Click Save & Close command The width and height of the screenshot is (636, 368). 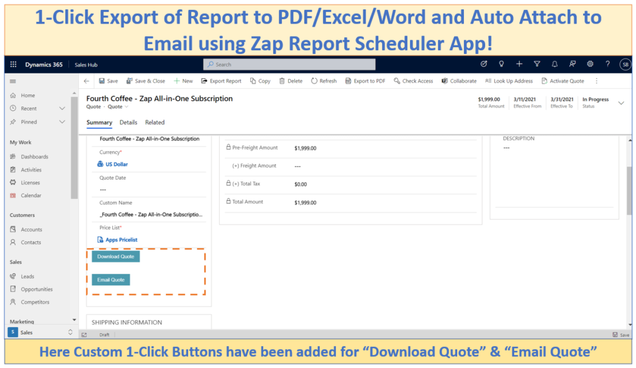pos(145,81)
